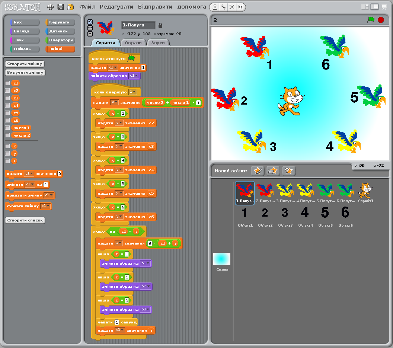Stop all scripts with the red stop sign
Image resolution: width=393 pixels, height=348 pixels.
click(x=381, y=20)
